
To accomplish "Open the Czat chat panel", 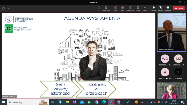I will (x=116, y=9).
